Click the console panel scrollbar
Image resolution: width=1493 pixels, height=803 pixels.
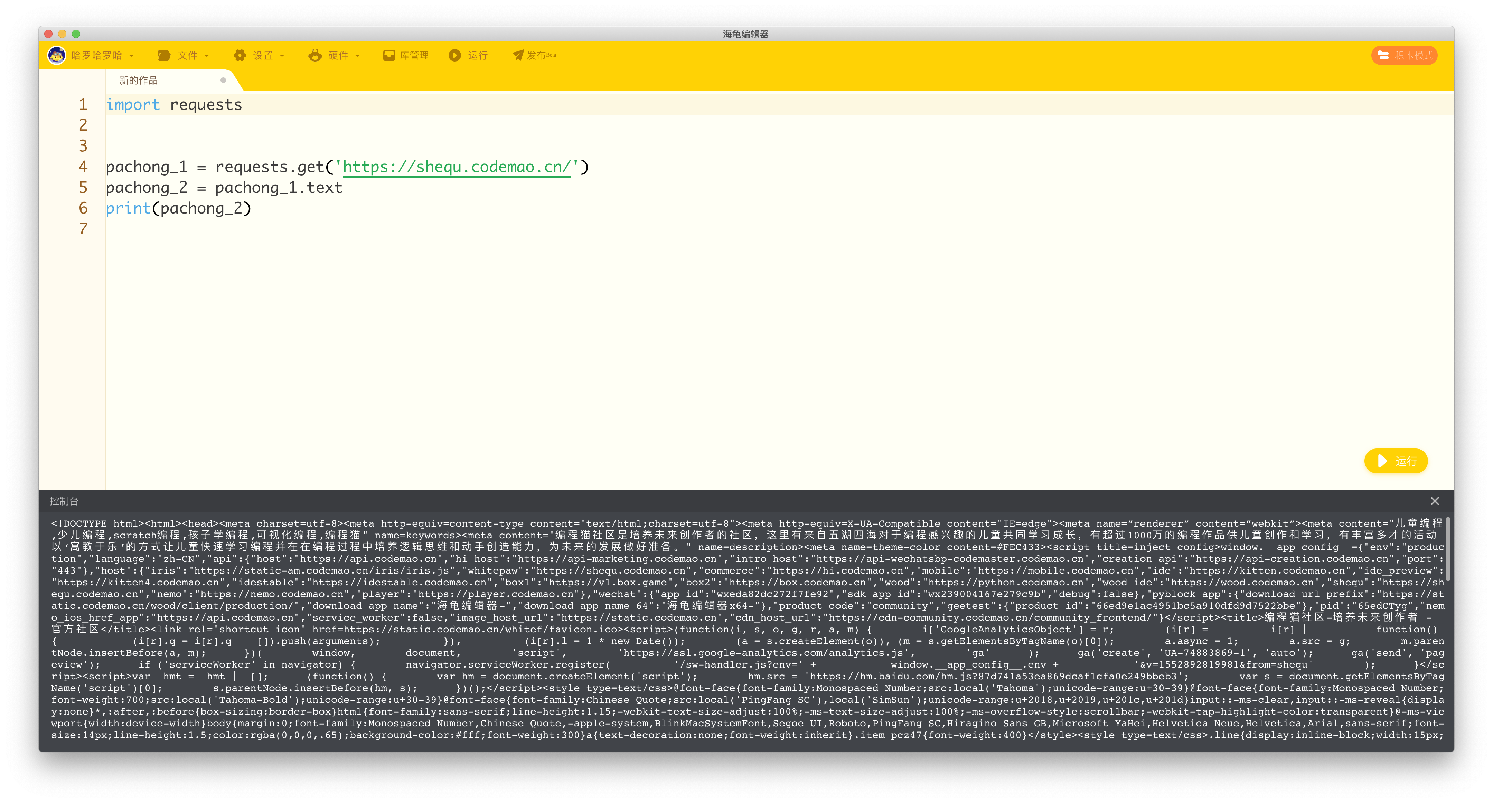click(1448, 549)
